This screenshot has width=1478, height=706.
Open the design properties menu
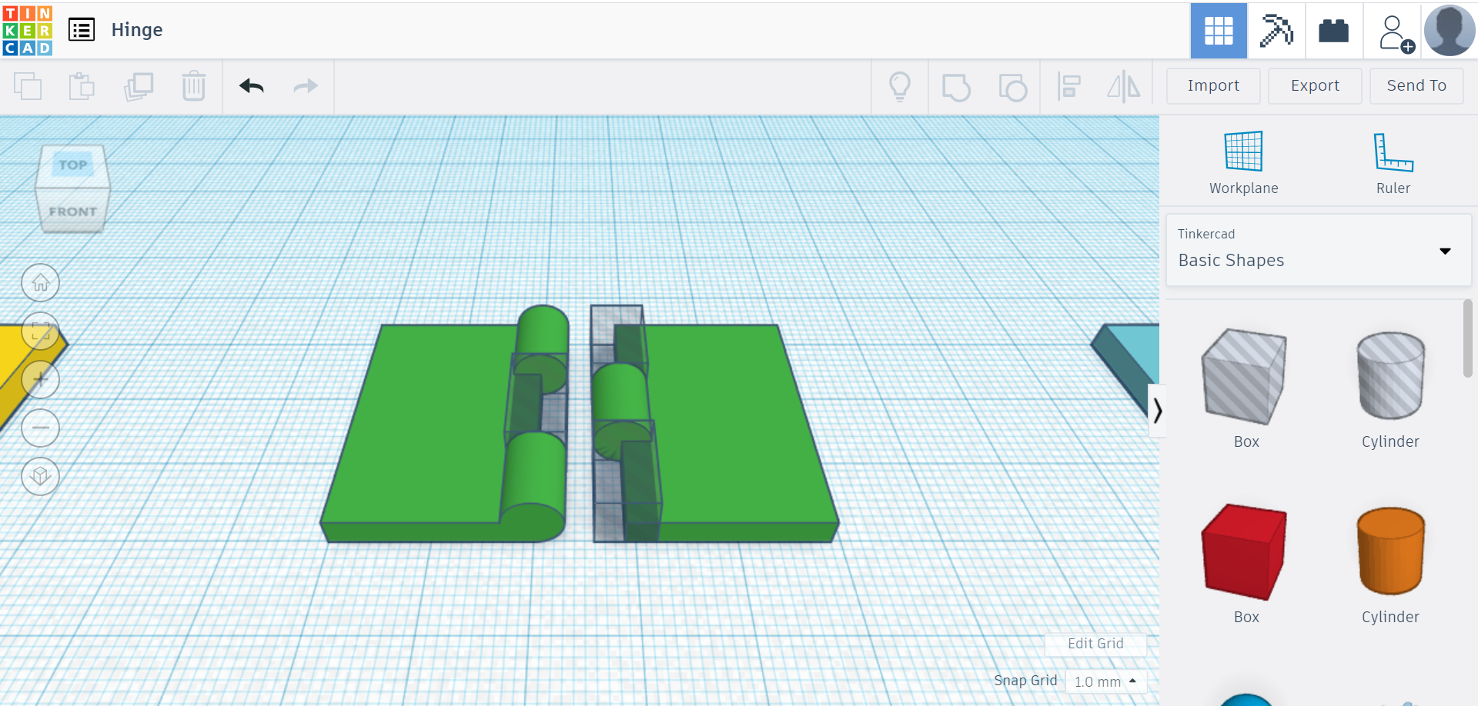(x=81, y=30)
